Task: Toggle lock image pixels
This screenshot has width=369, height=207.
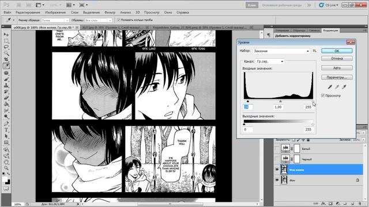Action: pos(299,140)
